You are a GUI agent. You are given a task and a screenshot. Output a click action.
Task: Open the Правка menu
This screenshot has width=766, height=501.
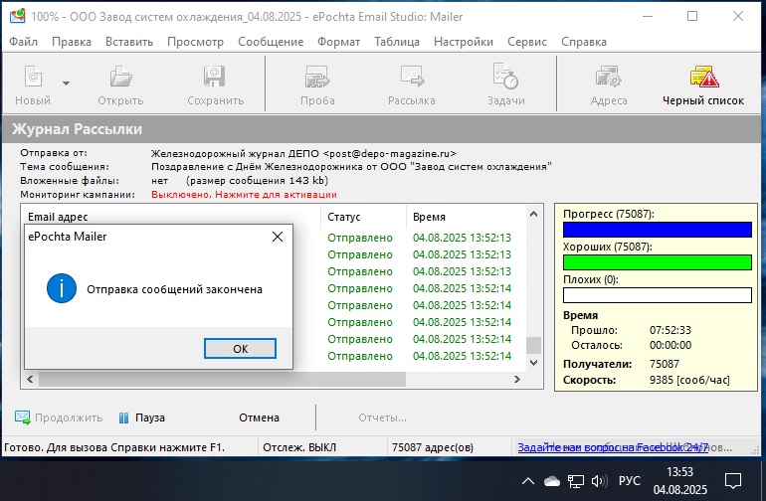pos(72,42)
